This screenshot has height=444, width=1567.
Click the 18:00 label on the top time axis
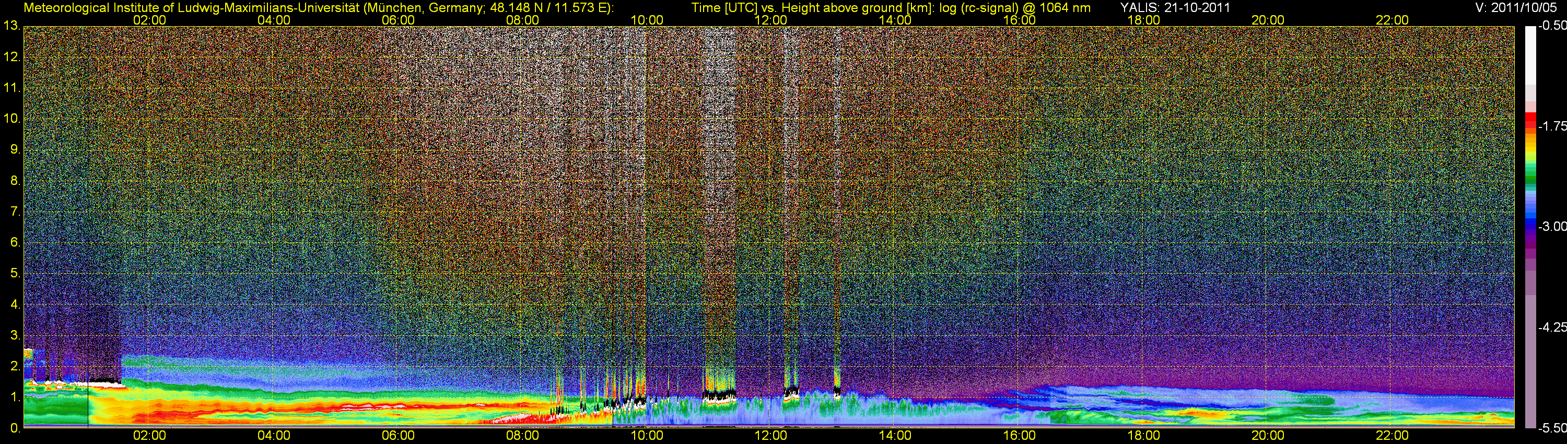[x=1143, y=20]
